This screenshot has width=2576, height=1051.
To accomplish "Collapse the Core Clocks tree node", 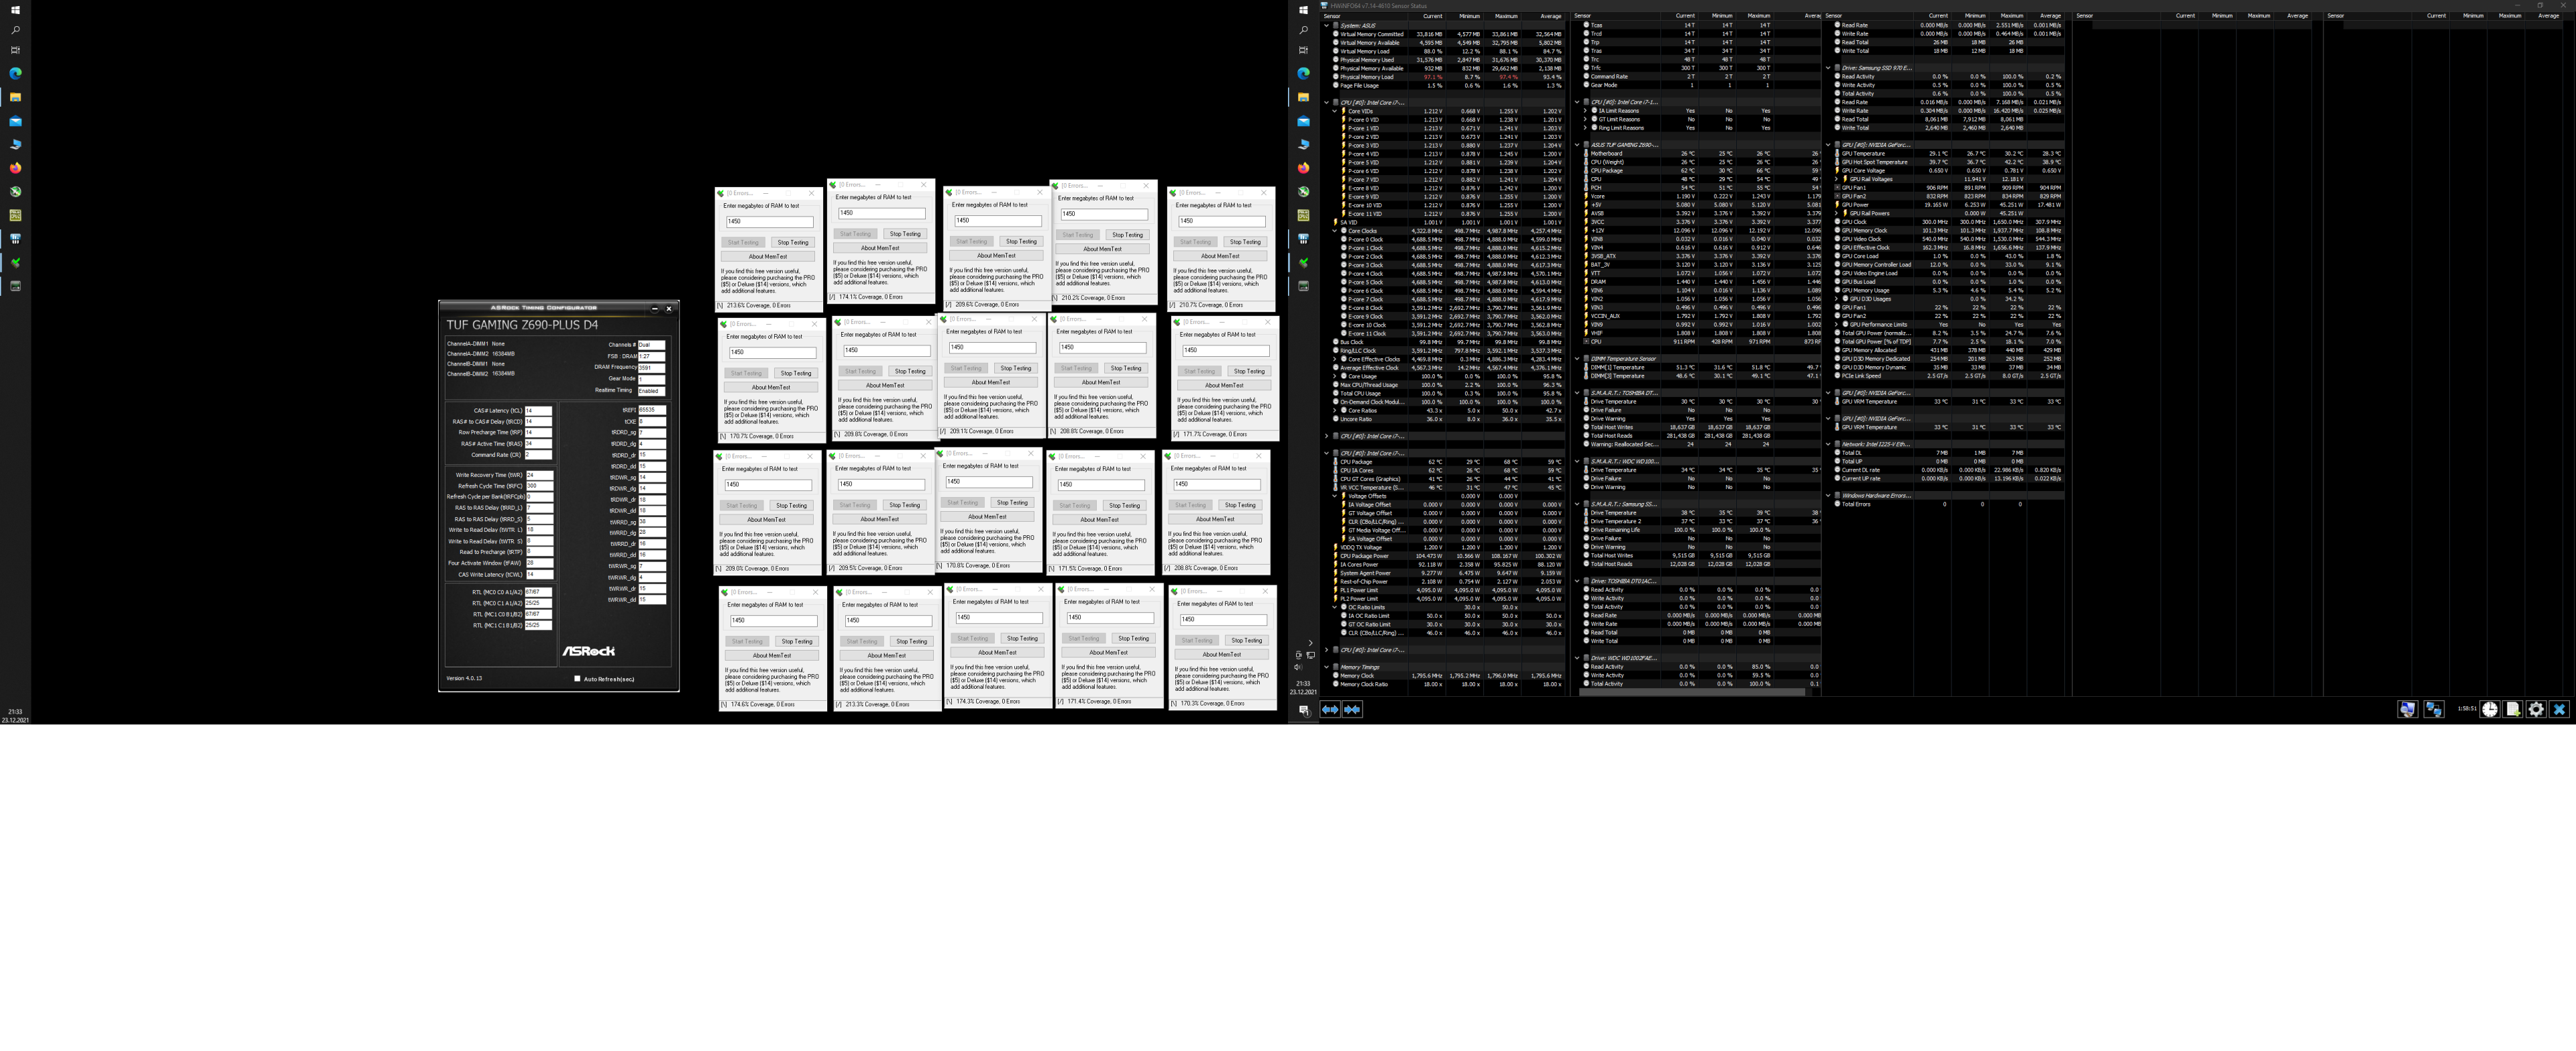I will click(1335, 231).
